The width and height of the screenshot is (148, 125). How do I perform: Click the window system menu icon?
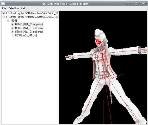[3, 4]
